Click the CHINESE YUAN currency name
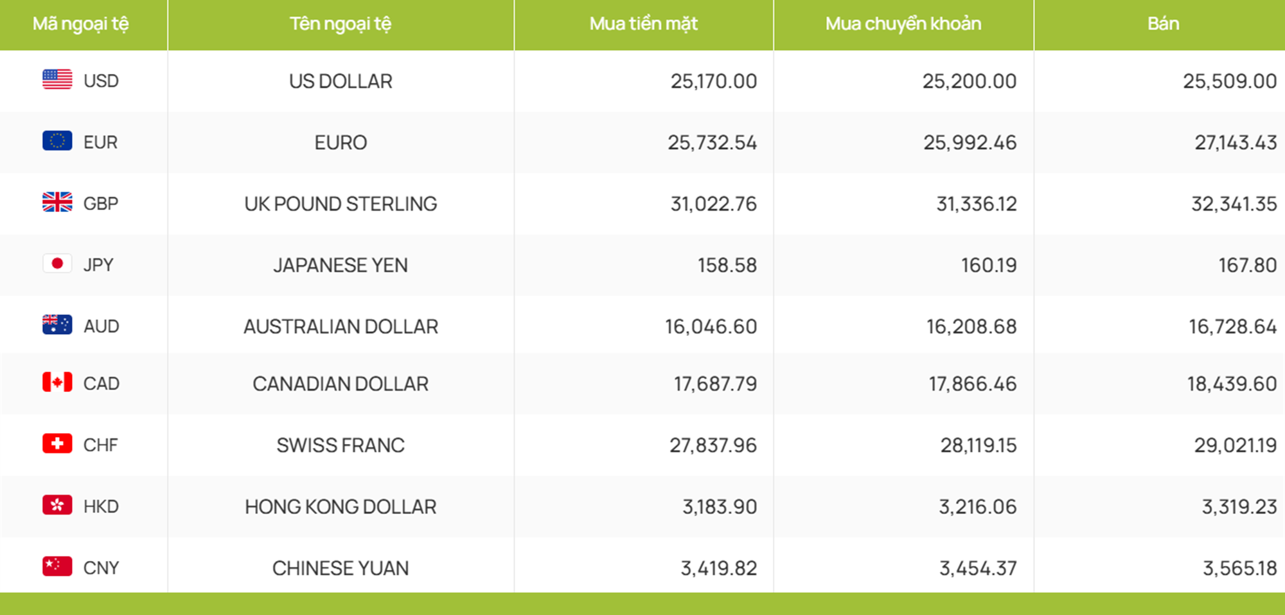Image resolution: width=1285 pixels, height=615 pixels. pyautogui.click(x=341, y=568)
